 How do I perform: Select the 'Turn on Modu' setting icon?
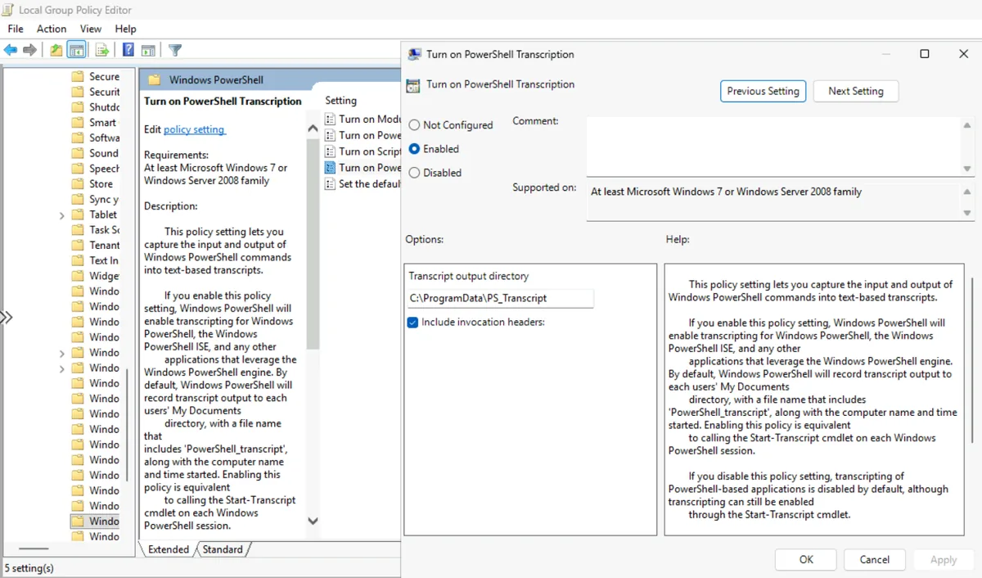(331, 120)
